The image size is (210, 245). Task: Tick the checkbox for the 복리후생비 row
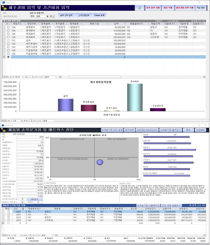8,44
